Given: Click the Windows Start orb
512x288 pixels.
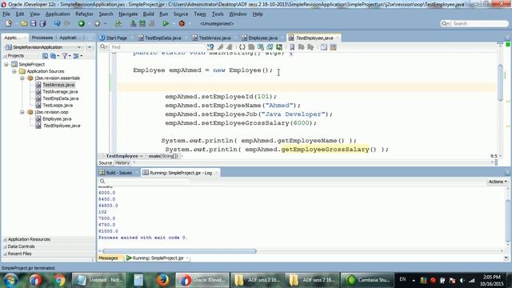Looking at the screenshot, I should [x=10, y=280].
